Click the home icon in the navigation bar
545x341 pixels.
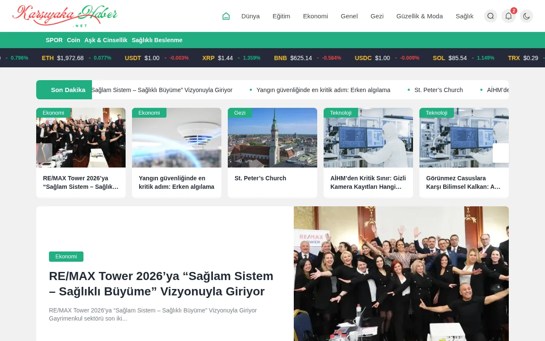click(x=226, y=16)
